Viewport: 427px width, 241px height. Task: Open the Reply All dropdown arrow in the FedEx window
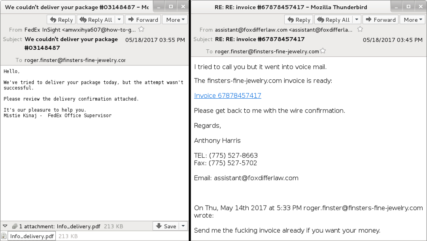point(119,20)
